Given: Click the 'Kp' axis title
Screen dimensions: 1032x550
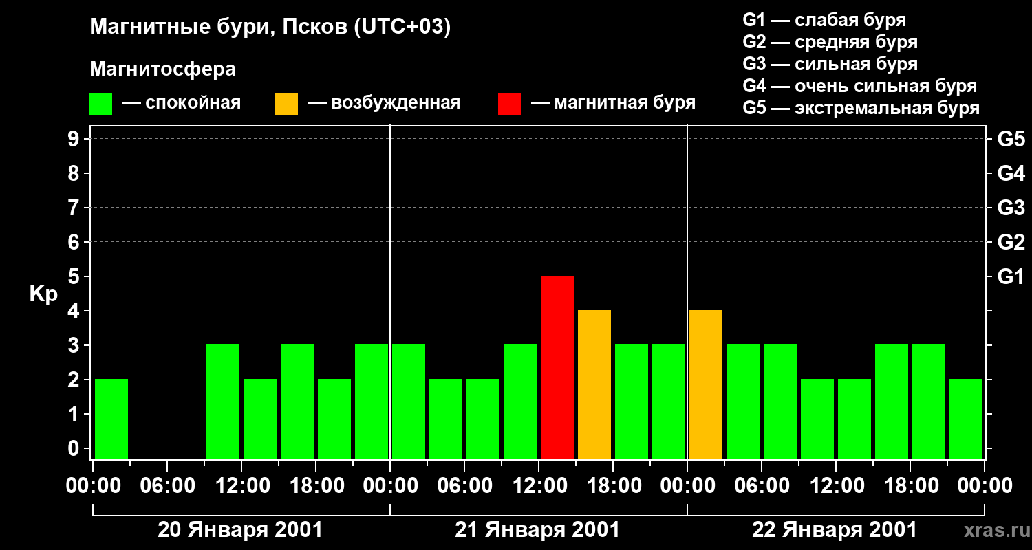Looking at the screenshot, I should 43,295.
